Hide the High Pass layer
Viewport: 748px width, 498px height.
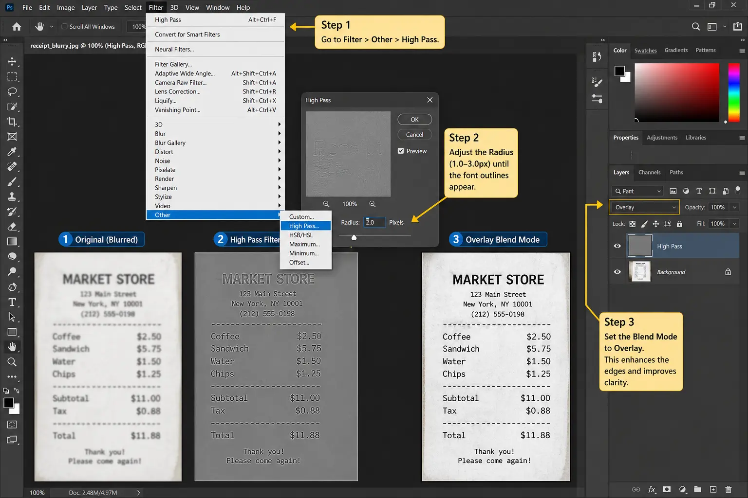(x=617, y=246)
